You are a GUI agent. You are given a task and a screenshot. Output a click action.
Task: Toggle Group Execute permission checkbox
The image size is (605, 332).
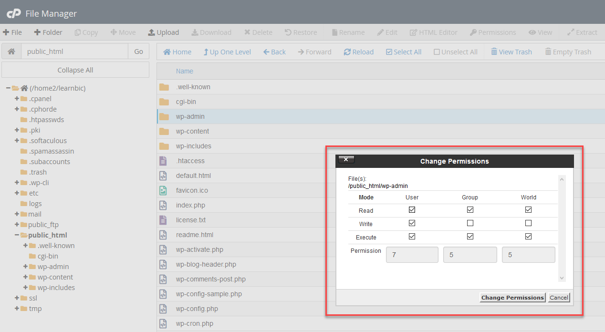(470, 236)
